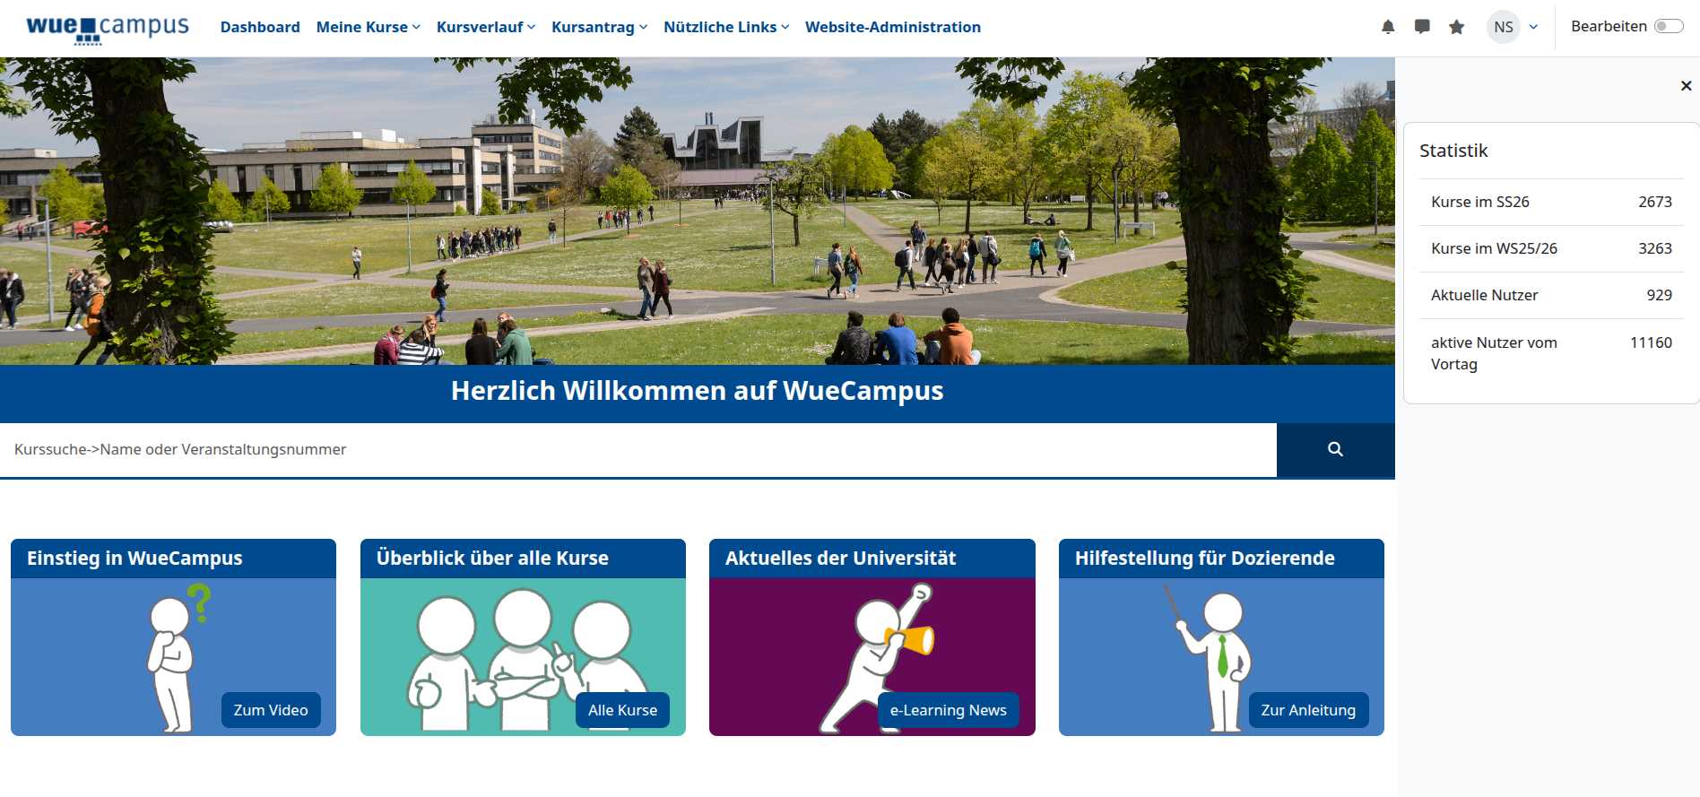Click the Aktuelles der Universität heading
This screenshot has width=1700, height=797.
tap(840, 559)
